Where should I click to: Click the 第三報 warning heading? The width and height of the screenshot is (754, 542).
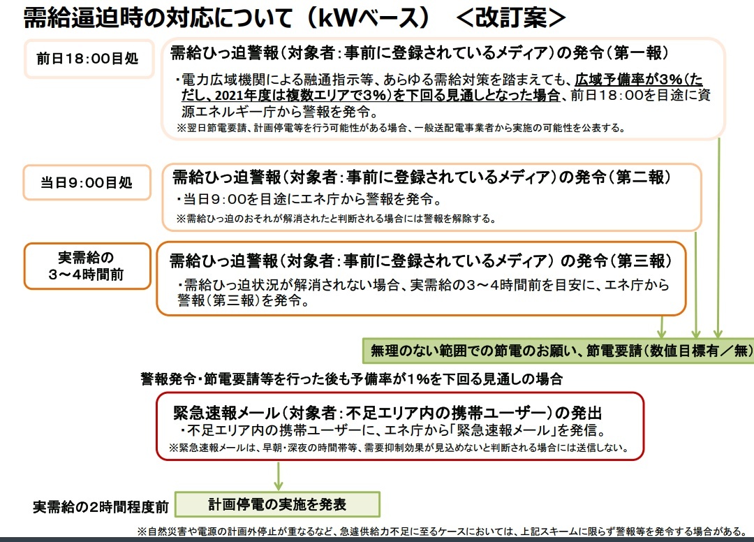tap(420, 261)
